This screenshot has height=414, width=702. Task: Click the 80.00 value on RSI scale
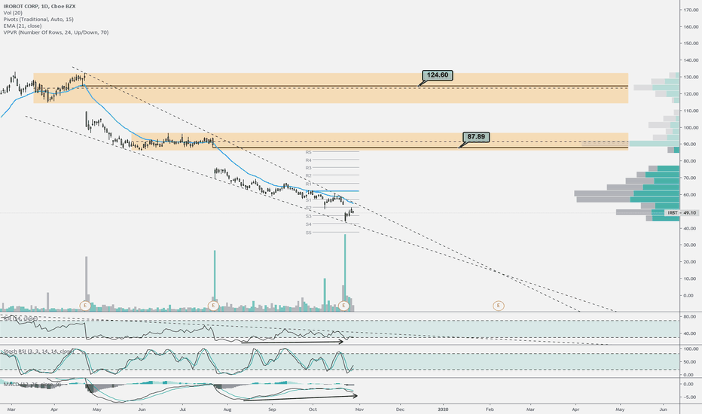(690, 316)
